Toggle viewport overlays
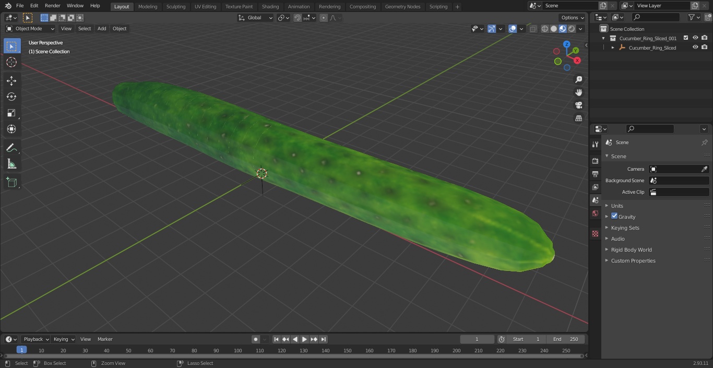 point(513,29)
